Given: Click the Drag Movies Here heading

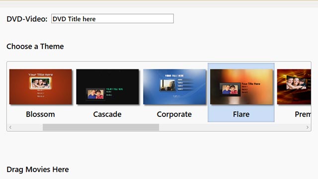Looking at the screenshot, I should pyautogui.click(x=38, y=170).
